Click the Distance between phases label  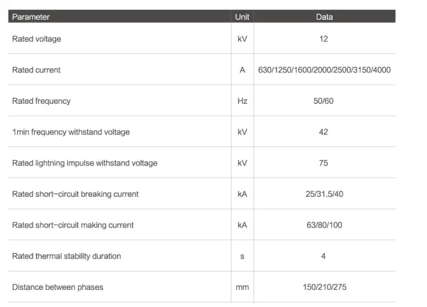point(56,287)
